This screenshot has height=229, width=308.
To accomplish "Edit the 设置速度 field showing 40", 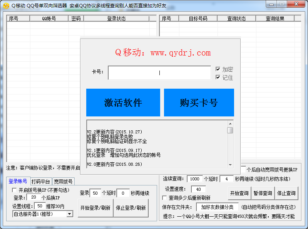I will 199,189.
